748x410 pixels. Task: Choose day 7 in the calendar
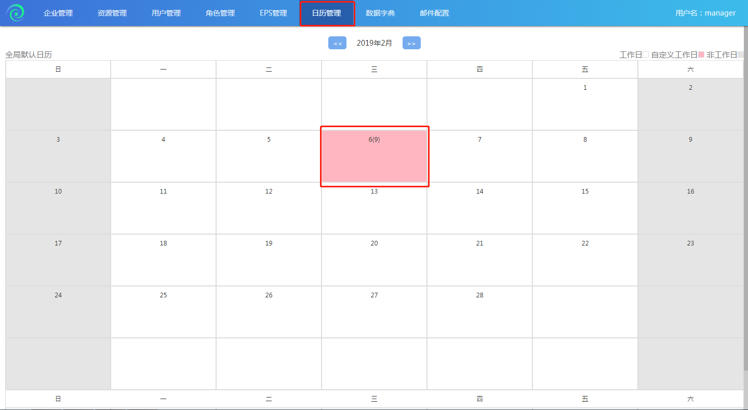coord(479,156)
